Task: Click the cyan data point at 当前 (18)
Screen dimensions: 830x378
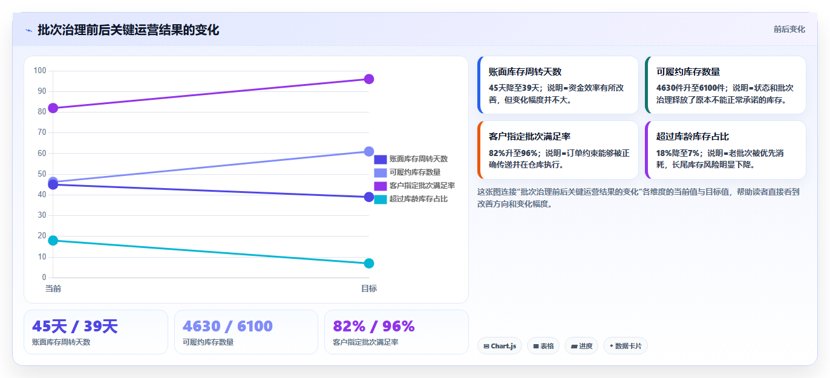Action: click(53, 240)
